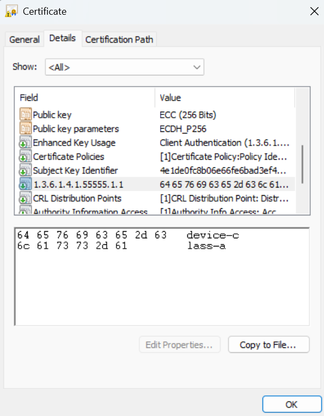Click the CRL Distribution Points icon

(x=26, y=198)
